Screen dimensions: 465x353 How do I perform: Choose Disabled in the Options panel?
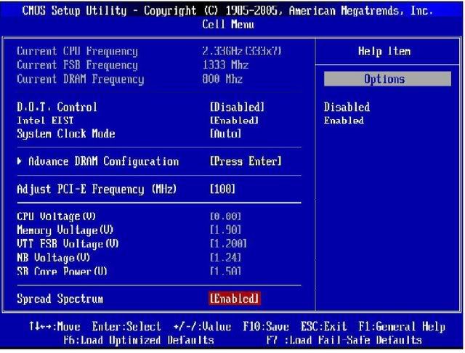coord(347,107)
